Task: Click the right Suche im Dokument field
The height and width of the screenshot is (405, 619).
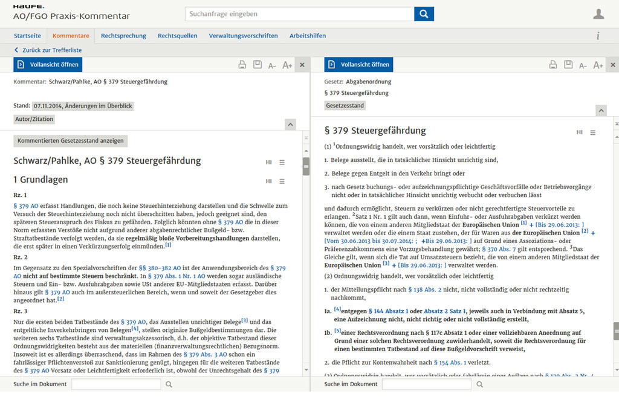Action: (x=427, y=384)
